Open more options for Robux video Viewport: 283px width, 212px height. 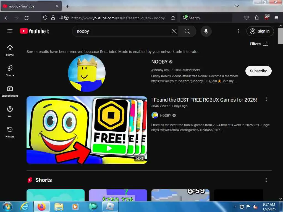(x=266, y=99)
